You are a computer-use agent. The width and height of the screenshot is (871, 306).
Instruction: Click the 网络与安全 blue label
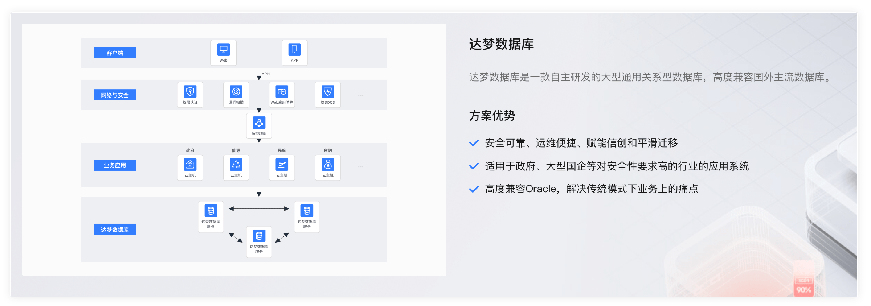115,95
